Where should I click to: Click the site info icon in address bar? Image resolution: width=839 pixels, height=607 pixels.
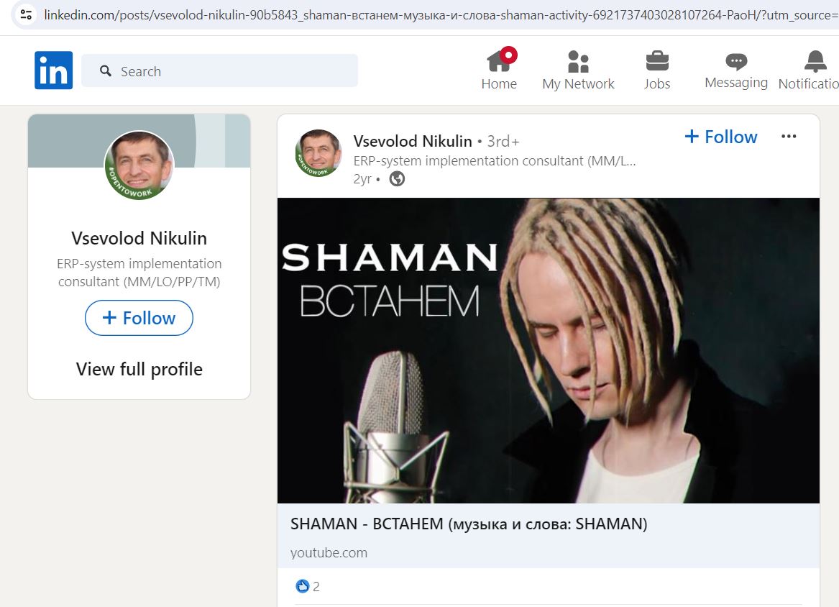tap(26, 14)
